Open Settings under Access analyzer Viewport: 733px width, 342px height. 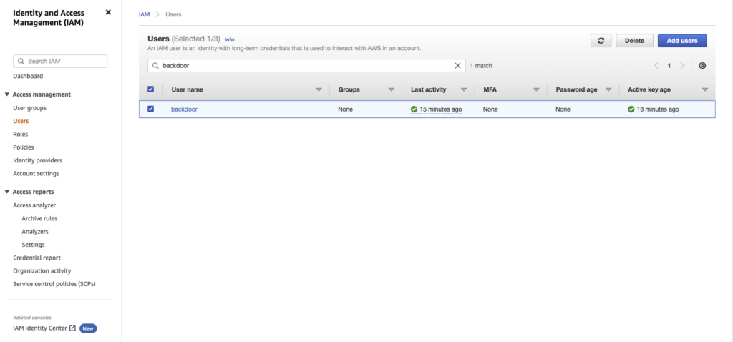point(33,245)
